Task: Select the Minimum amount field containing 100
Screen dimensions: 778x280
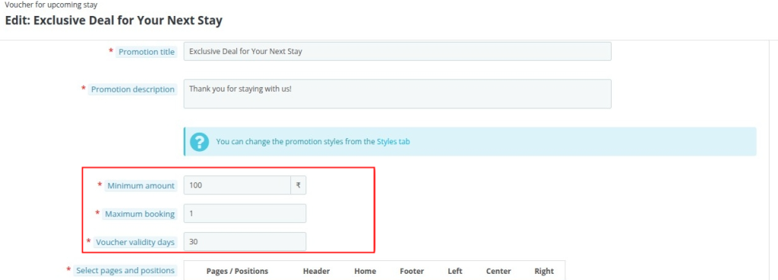Action: pyautogui.click(x=237, y=185)
